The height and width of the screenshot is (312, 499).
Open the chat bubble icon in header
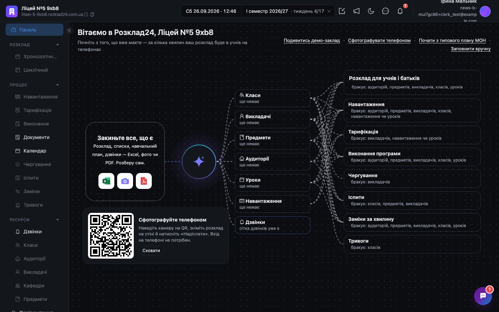tap(385, 11)
